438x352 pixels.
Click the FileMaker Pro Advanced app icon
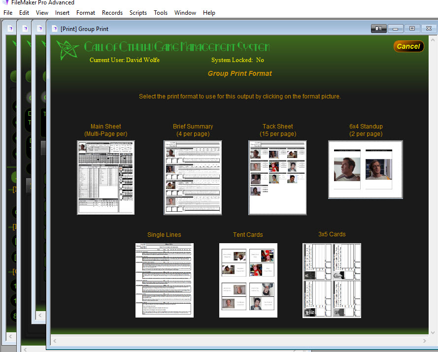click(5, 2)
